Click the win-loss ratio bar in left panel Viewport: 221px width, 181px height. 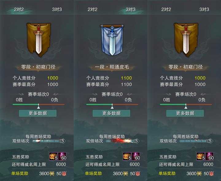pyautogui.click(x=38, y=104)
